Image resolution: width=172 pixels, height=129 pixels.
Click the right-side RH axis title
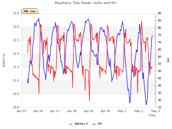pos(168,60)
